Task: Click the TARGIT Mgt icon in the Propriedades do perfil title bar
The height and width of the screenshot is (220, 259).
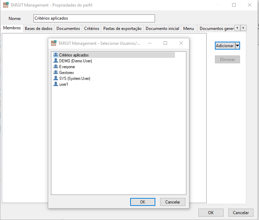Action: coord(6,5)
